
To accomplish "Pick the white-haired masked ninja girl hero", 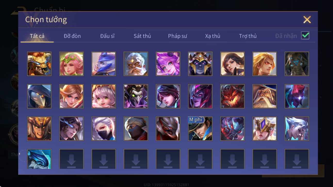I will [x=104, y=129].
